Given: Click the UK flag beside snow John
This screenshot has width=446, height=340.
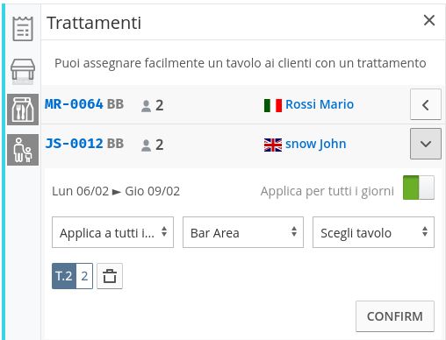Looking at the screenshot, I should pyautogui.click(x=273, y=145).
